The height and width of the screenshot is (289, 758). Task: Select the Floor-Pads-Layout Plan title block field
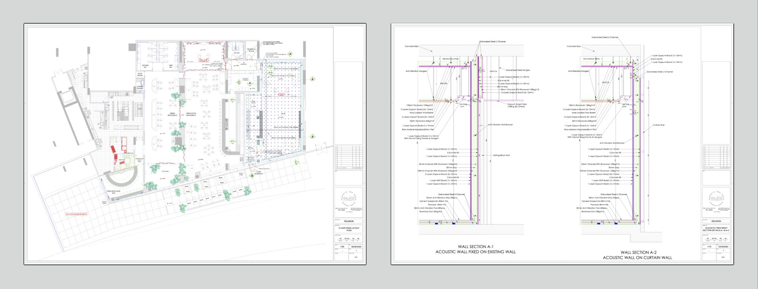pyautogui.click(x=349, y=229)
